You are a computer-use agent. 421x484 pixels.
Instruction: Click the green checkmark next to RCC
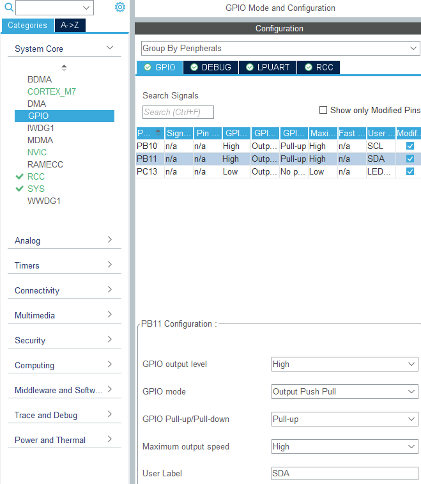click(19, 176)
